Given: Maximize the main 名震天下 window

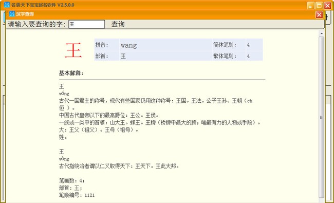Looking at the screenshot, I should pos(319,6).
